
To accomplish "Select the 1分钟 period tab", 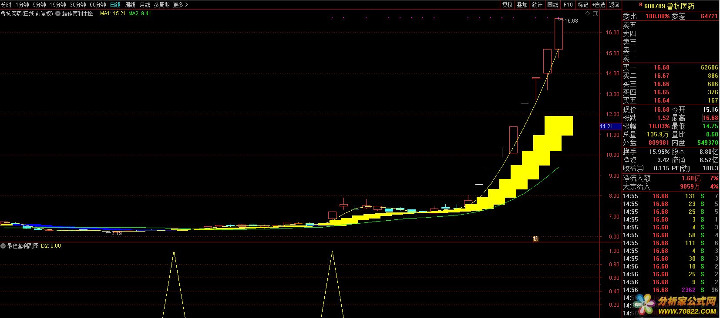I will coord(22,5).
